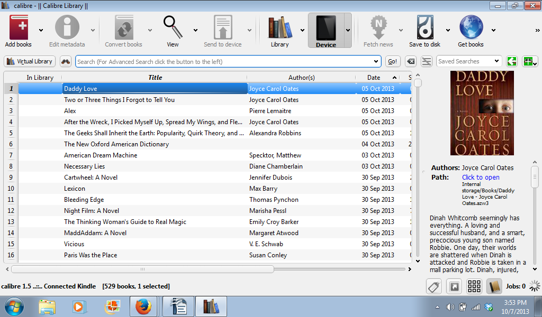
Task: Click the Add books icon
Action: [19, 27]
